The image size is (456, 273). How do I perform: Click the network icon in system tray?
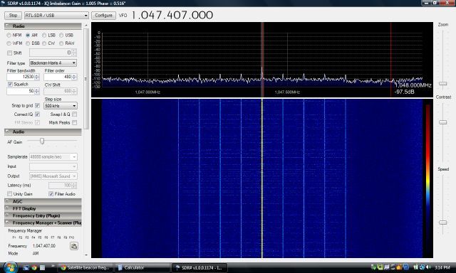(422, 267)
